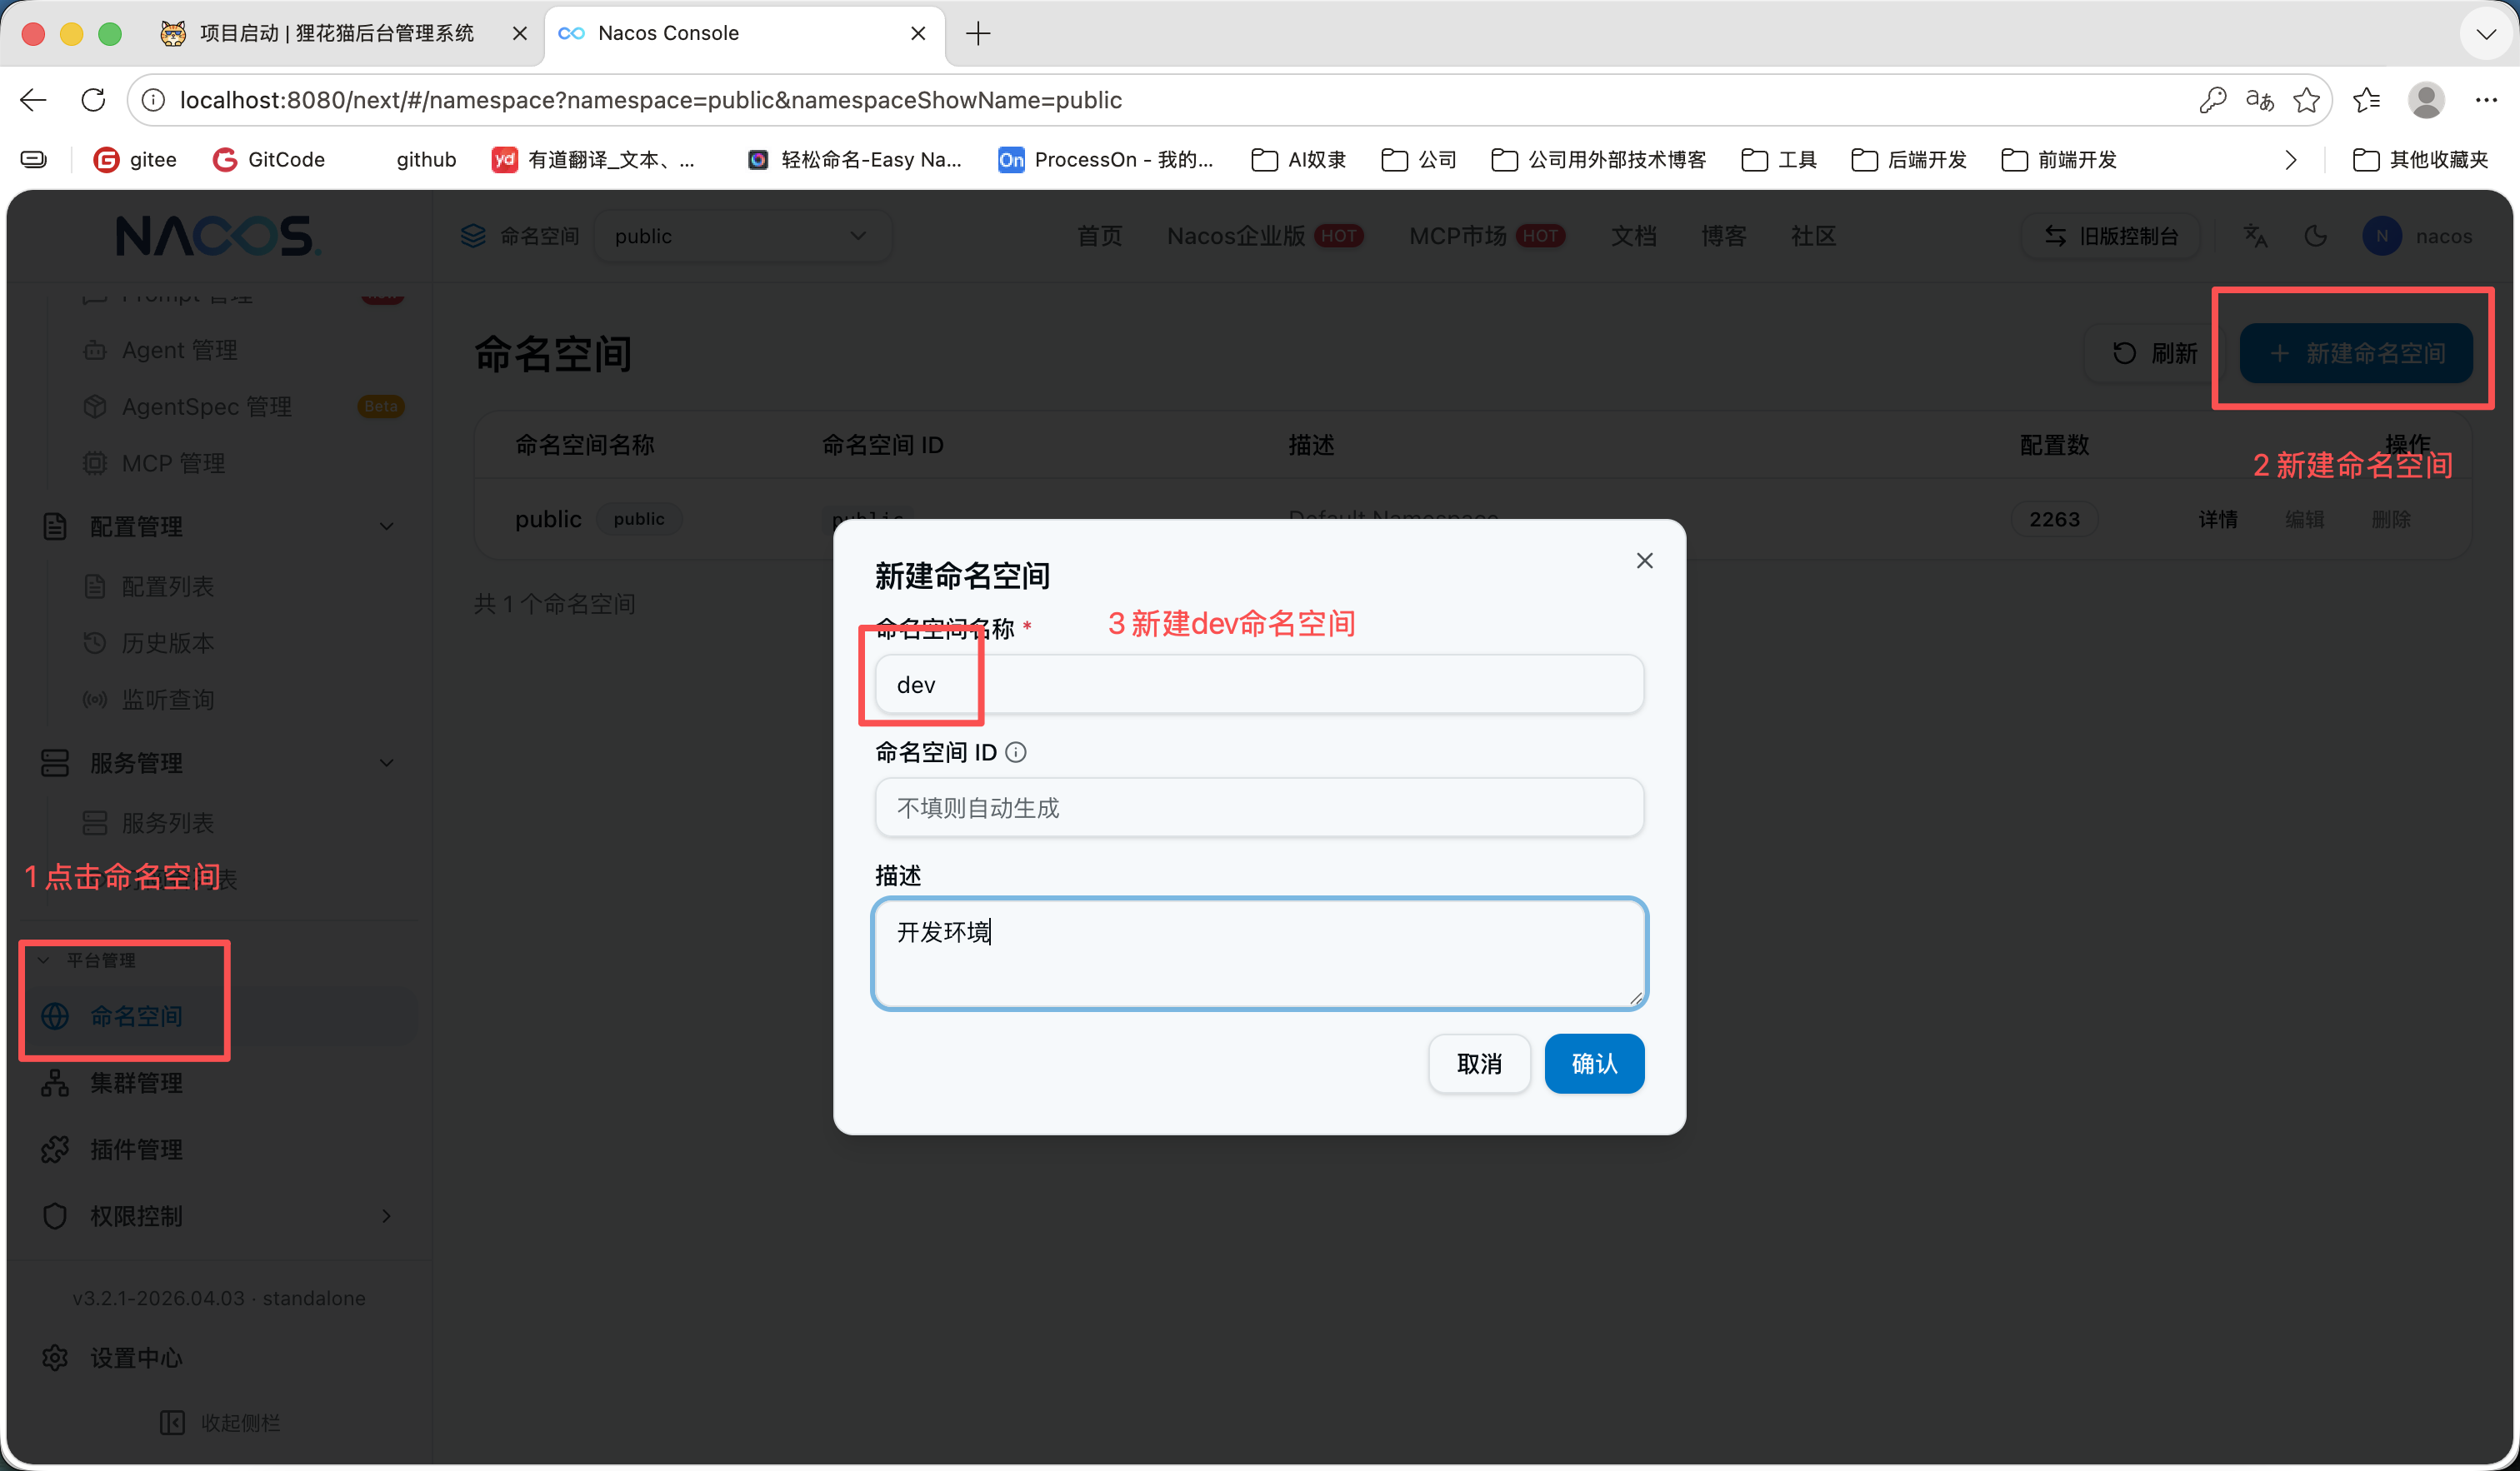Screen dimensions: 2520x1471
Task: Expand 权限控制 chevron in sidebar
Action: [386, 1216]
